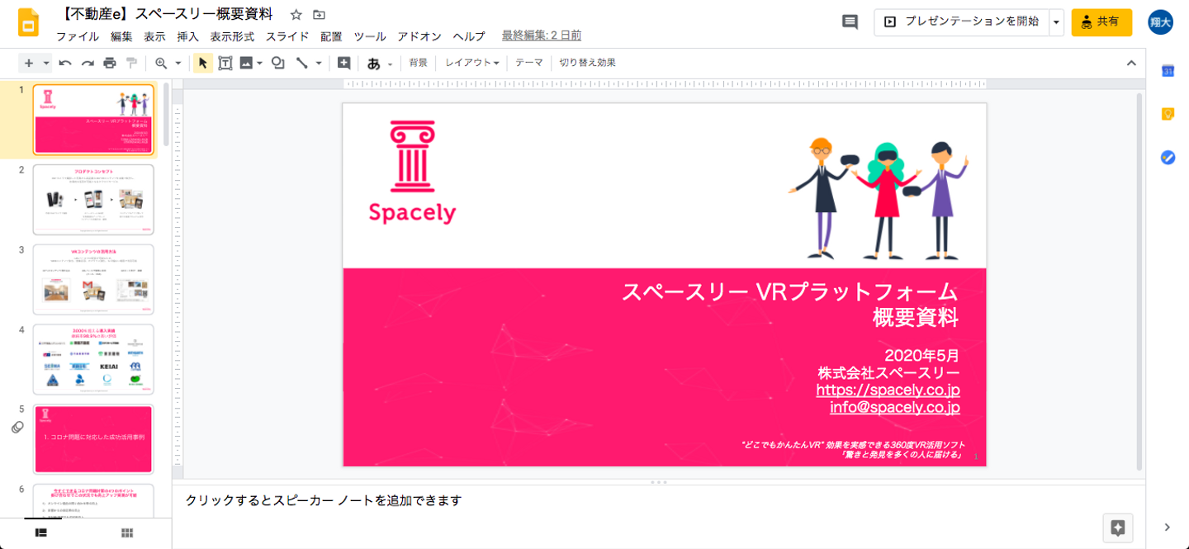The width and height of the screenshot is (1189, 549).
Task: Select slide 1 thumbnail
Action: click(x=93, y=120)
